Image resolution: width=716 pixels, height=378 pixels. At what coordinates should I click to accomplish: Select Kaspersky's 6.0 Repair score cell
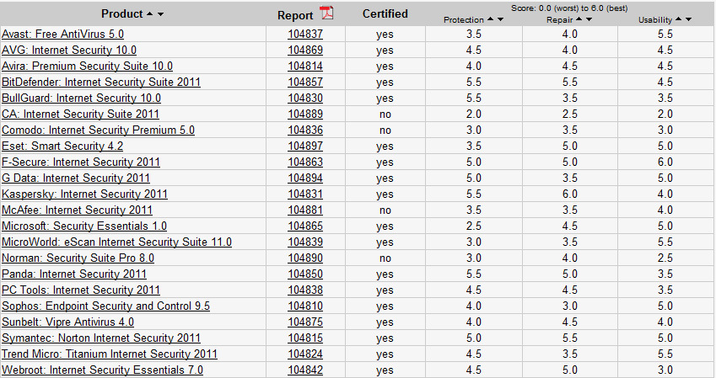tap(570, 194)
